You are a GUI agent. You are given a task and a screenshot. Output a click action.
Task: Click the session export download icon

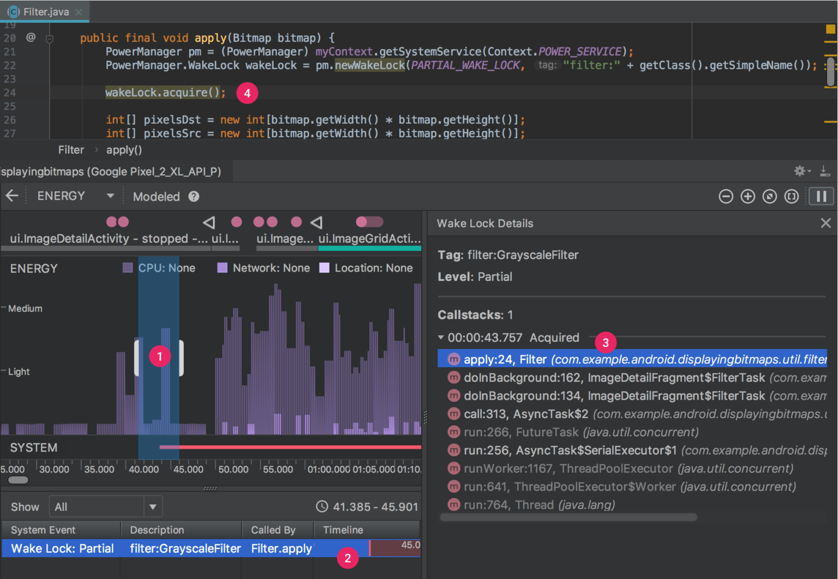pyautogui.click(x=825, y=171)
